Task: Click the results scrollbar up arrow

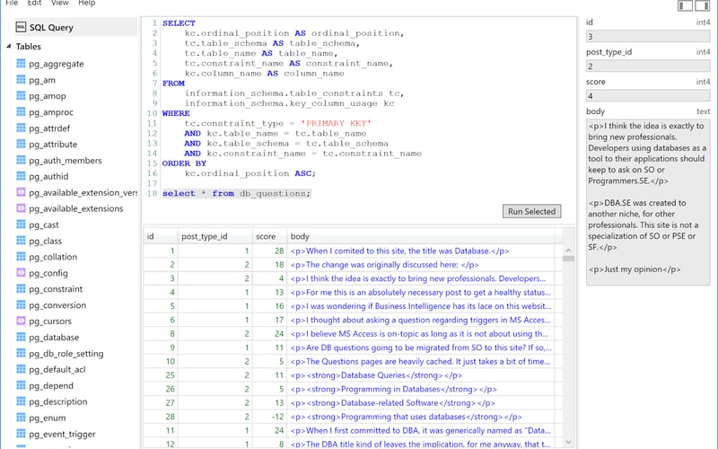Action: click(x=568, y=251)
